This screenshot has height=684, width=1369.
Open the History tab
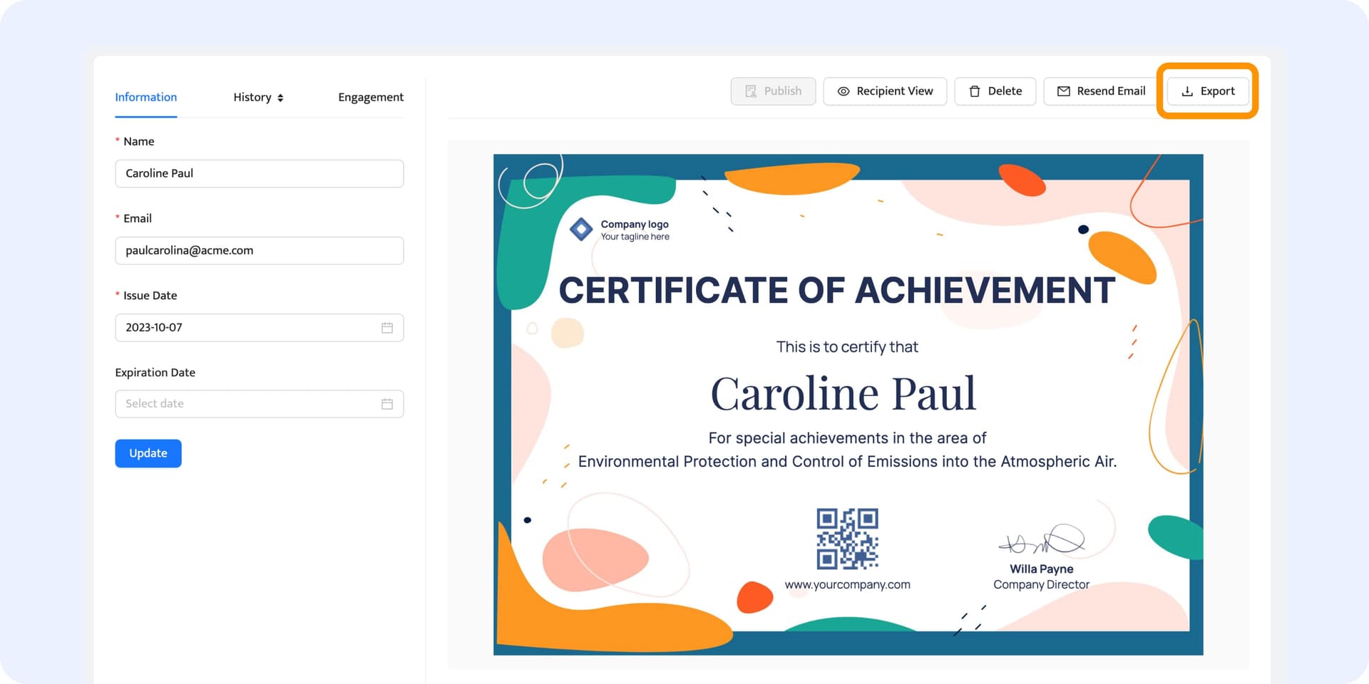(x=252, y=97)
